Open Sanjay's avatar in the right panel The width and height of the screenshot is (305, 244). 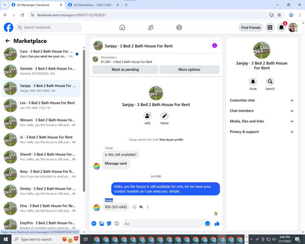coord(262,50)
